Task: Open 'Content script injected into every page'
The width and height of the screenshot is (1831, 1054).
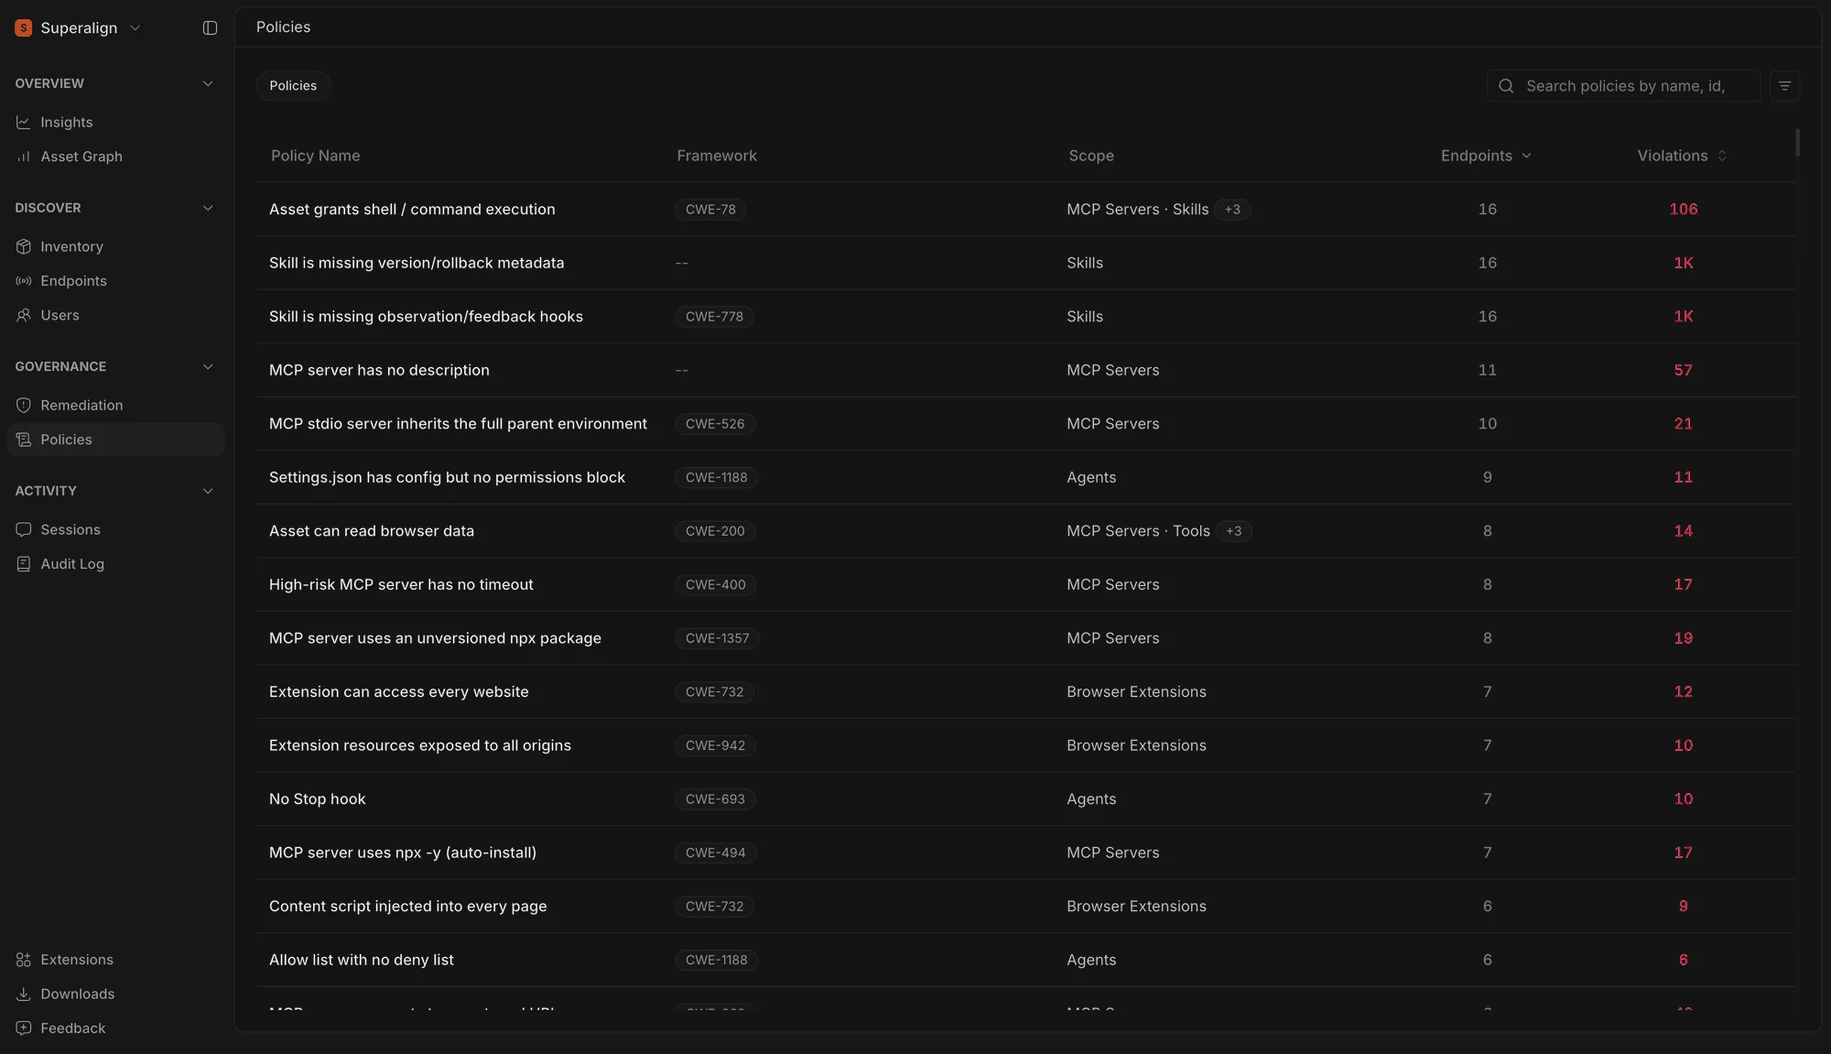Action: pos(408,907)
